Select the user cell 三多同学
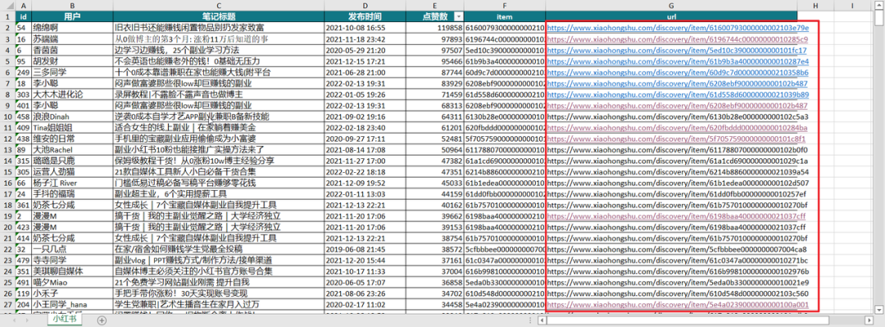This screenshot has height=327, width=885. point(72,72)
